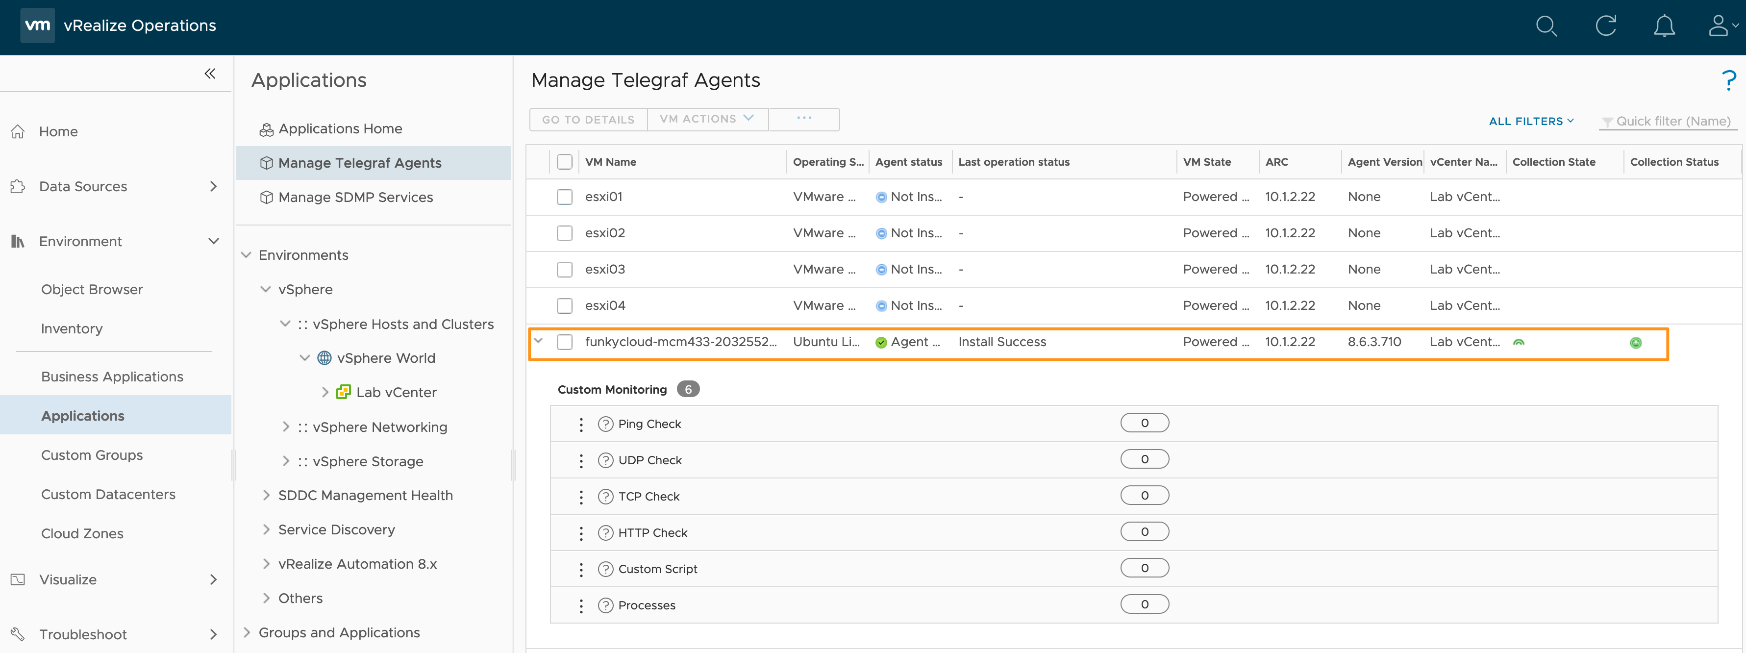
Task: Click the HTTP Check count pill
Action: [x=1144, y=532]
